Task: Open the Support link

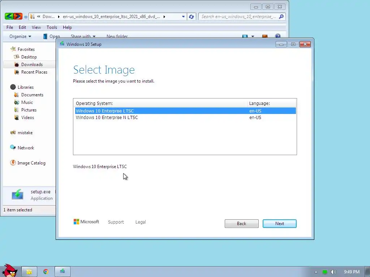Action: [116, 222]
